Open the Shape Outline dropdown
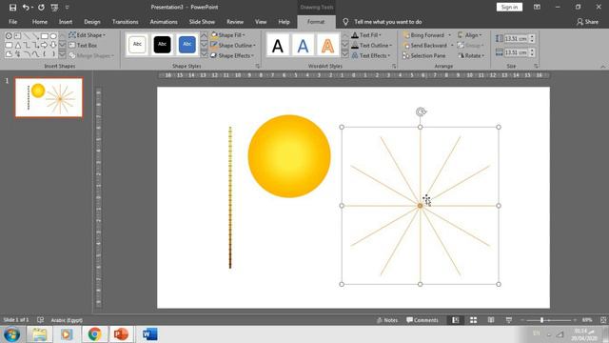The image size is (609, 343). (x=233, y=45)
